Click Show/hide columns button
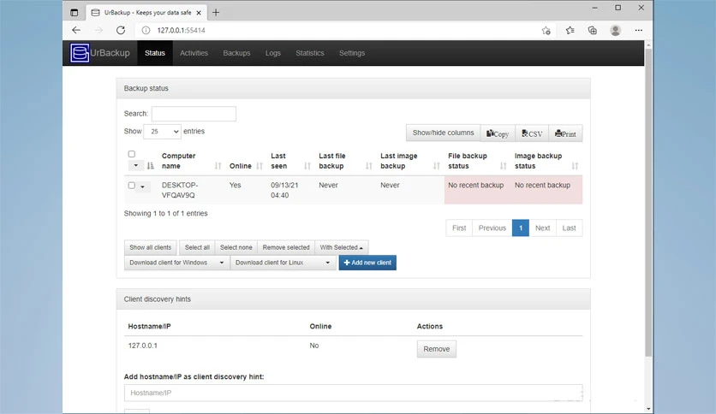 click(x=443, y=133)
